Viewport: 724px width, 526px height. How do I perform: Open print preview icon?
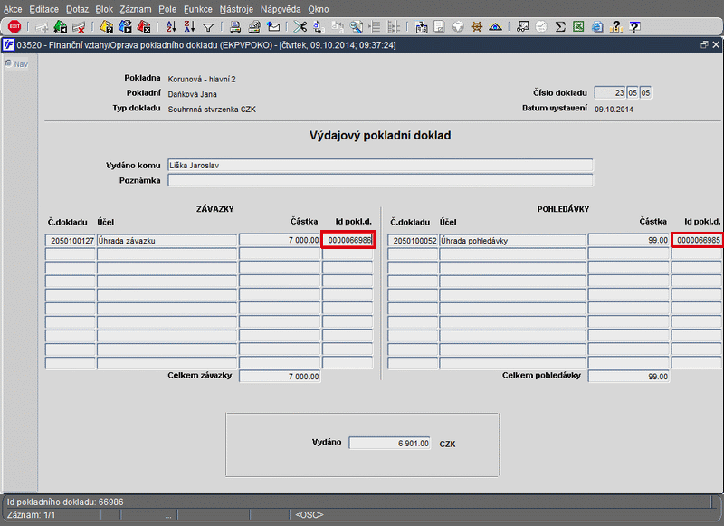(254, 27)
